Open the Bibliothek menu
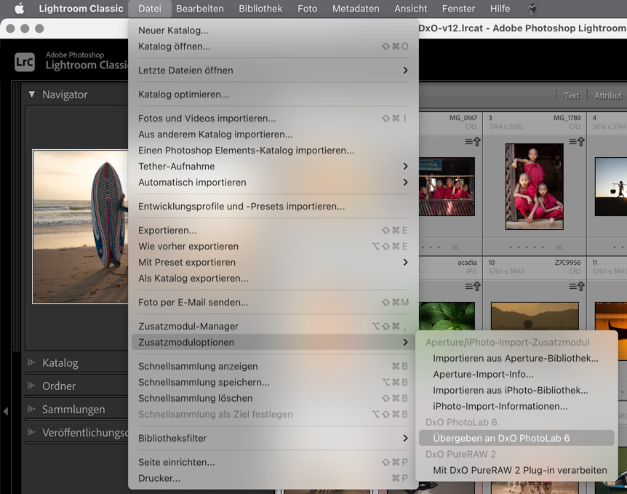 coord(260,9)
